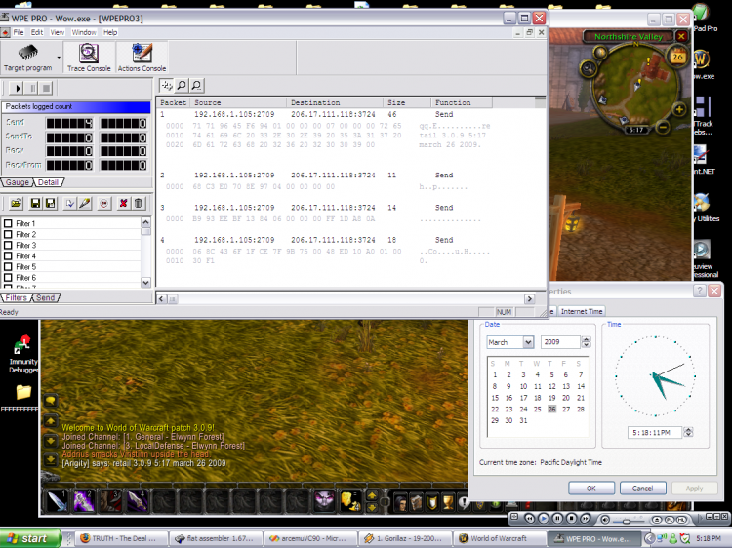Viewport: 732px width, 548px height.
Task: Click the year 2009 spinner arrows
Action: (587, 342)
